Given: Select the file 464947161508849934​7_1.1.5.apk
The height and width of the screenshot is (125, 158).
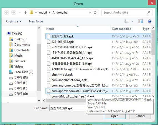Looking at the screenshot, I should coord(98,58).
